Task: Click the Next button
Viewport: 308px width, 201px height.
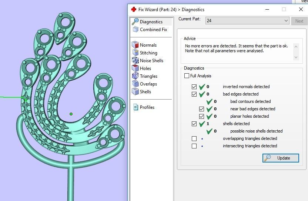Action: click(x=299, y=21)
